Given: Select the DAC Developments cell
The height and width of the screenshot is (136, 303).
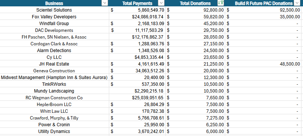Looking at the screenshot, I should (54, 30).
